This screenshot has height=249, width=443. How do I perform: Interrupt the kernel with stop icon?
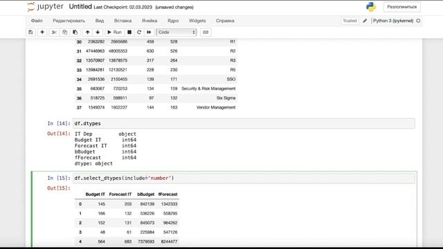129,33
